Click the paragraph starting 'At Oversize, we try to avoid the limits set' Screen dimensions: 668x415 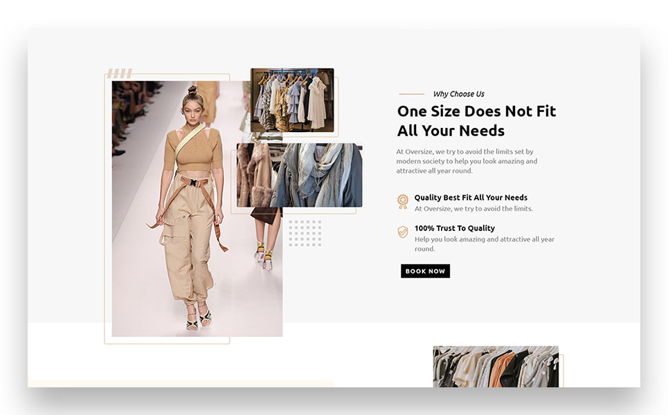[467, 161]
